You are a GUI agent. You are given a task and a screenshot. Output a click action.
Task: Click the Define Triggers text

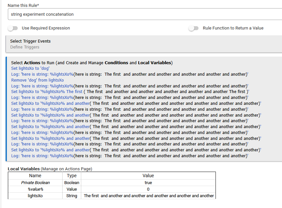click(25, 47)
